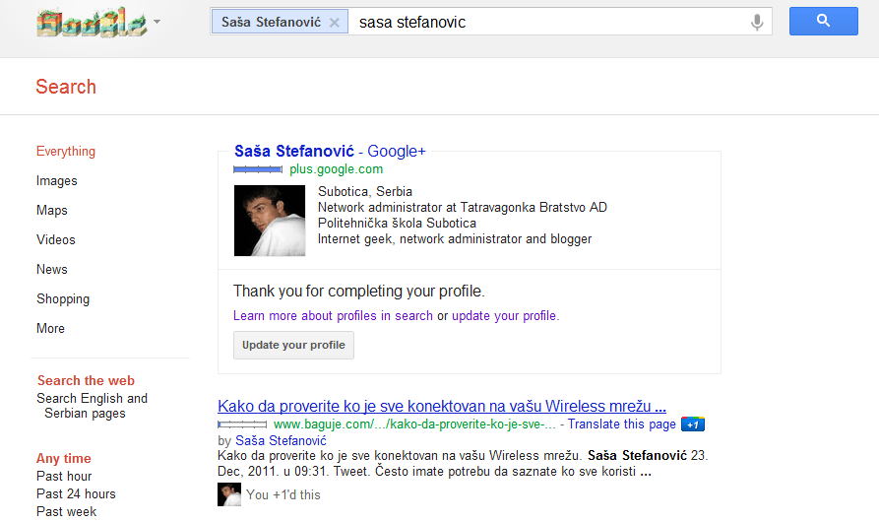Open the Google+ profile photo thumbnail
The width and height of the screenshot is (879, 522).
point(270,221)
